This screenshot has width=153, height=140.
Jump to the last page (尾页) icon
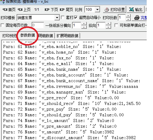[x=62, y=10]
